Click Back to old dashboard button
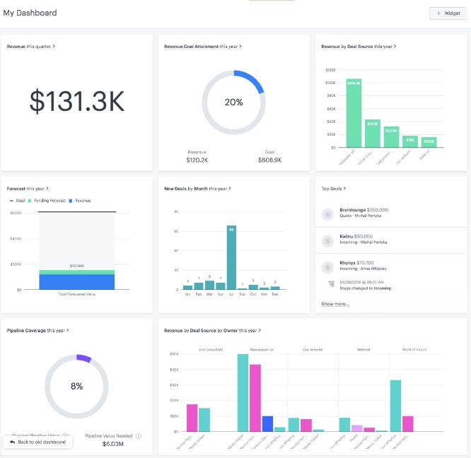 (37, 442)
